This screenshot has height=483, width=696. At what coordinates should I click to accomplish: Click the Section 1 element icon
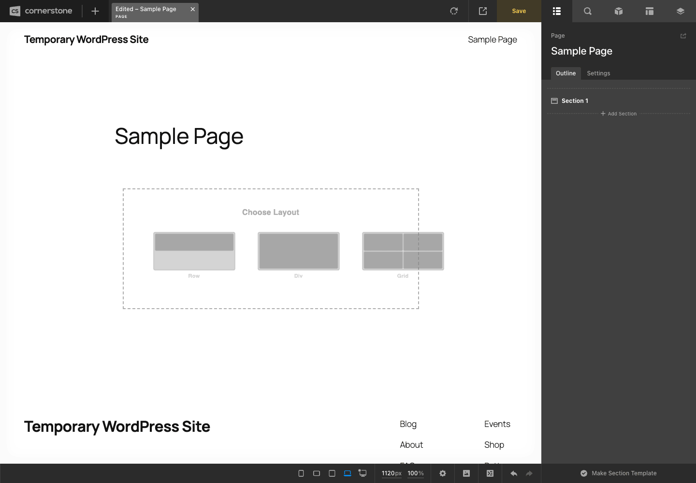point(554,101)
